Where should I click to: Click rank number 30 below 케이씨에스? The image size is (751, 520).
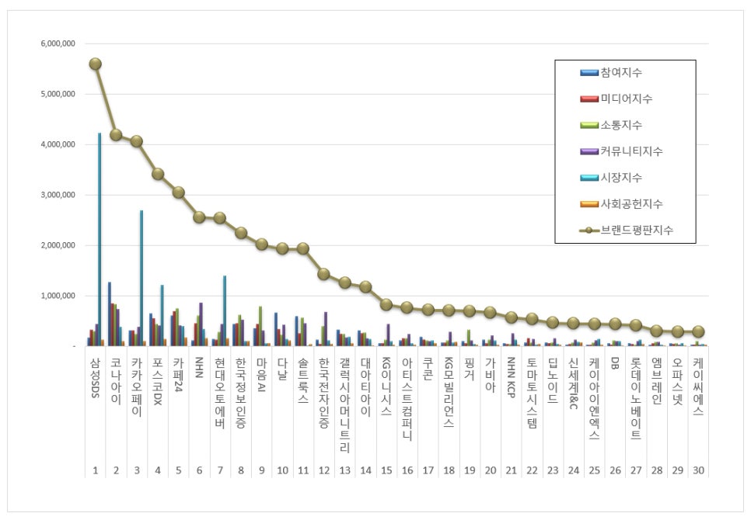(x=699, y=471)
